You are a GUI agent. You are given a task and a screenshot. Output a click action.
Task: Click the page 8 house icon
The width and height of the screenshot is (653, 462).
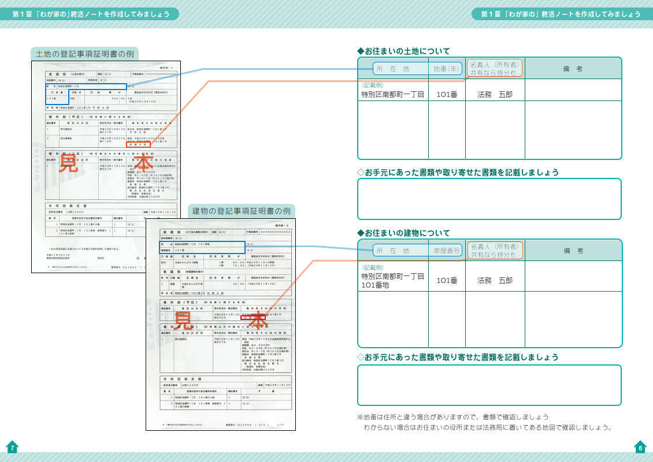tap(640, 447)
